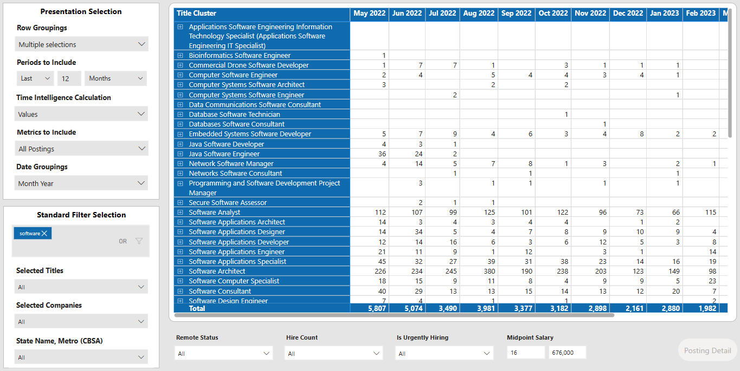Open the Is Urgently Hiring dropdown
740x371 pixels.
[x=444, y=353]
